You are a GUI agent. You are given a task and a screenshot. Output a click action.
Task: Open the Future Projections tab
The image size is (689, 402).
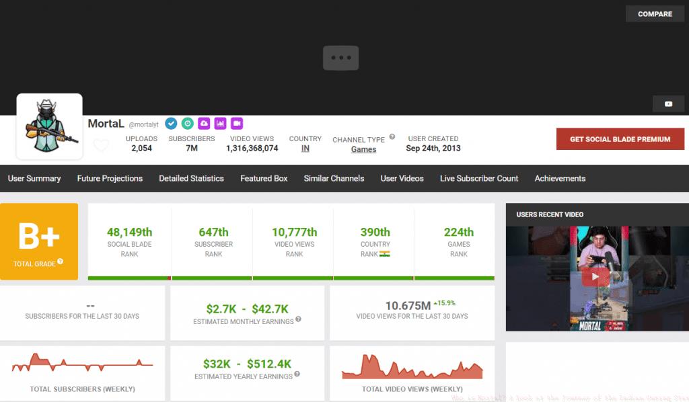tap(110, 178)
